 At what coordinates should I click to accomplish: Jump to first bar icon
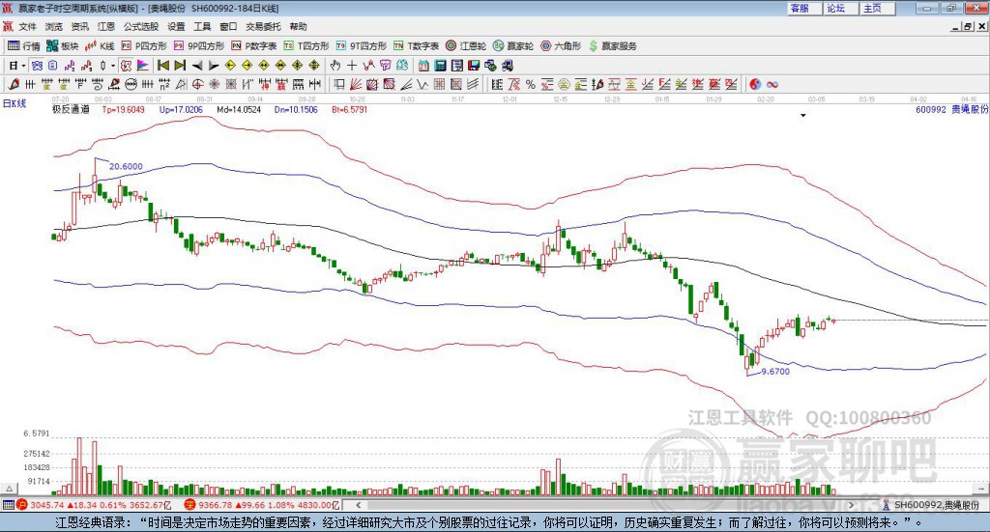[162, 66]
